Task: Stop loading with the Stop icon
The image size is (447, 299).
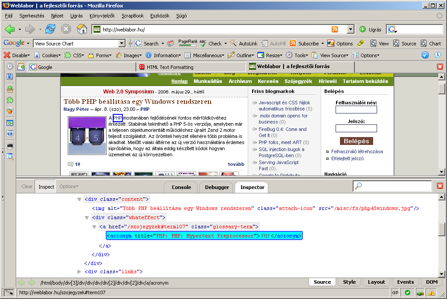Action: pyautogui.click(x=66, y=29)
